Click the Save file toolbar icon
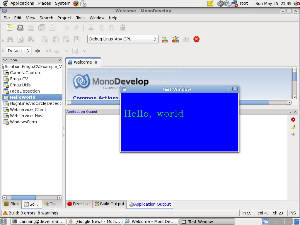Image resolution: width=300 pixels, height=225 pixels. (31, 28)
